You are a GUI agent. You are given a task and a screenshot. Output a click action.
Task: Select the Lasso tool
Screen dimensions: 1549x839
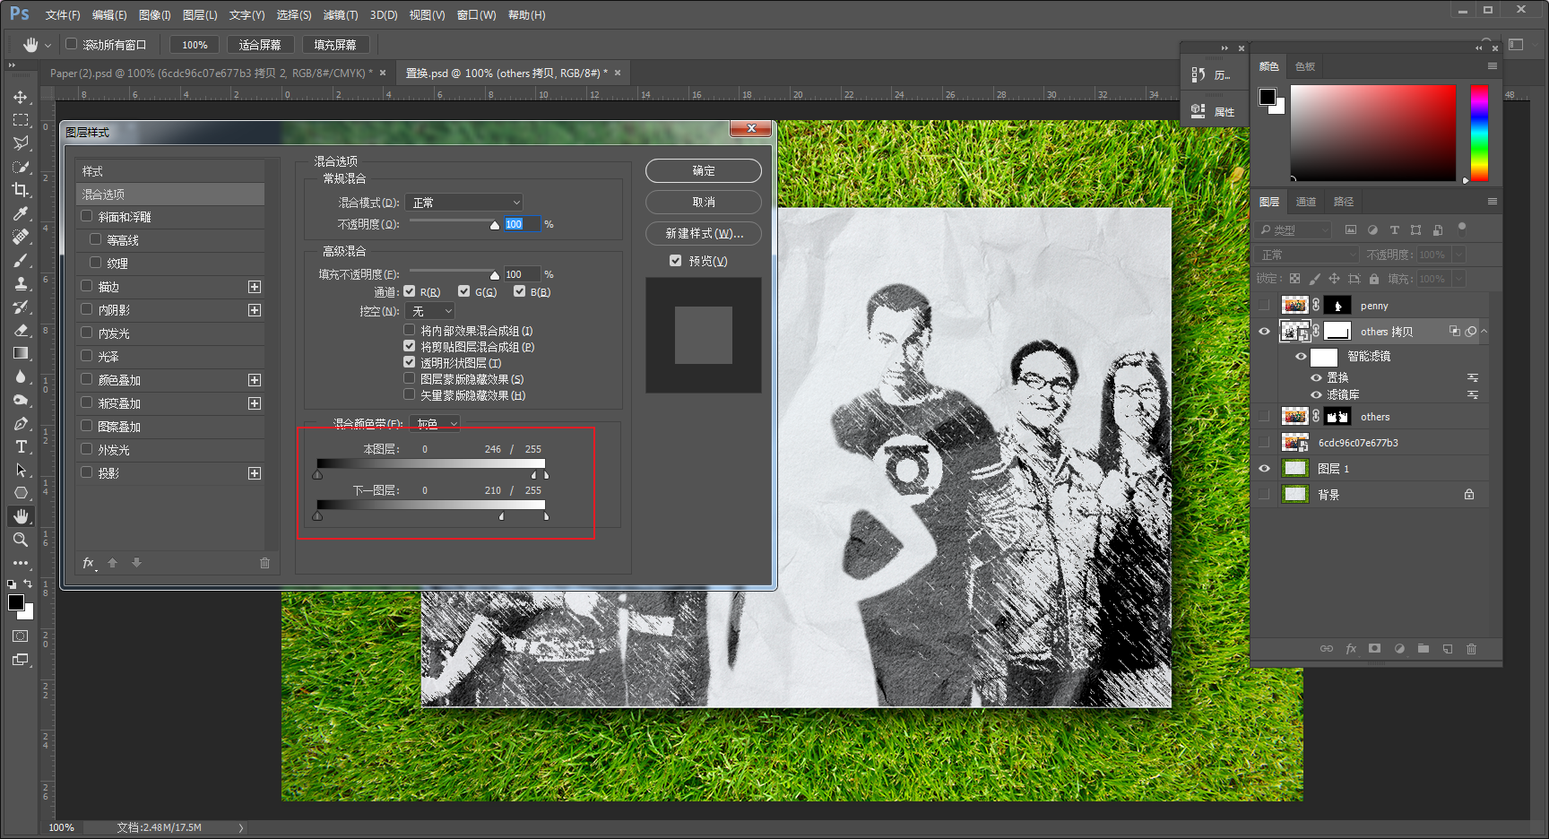pyautogui.click(x=21, y=143)
